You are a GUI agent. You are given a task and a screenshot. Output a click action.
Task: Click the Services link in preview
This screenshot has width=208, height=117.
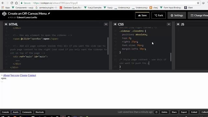[15, 75]
